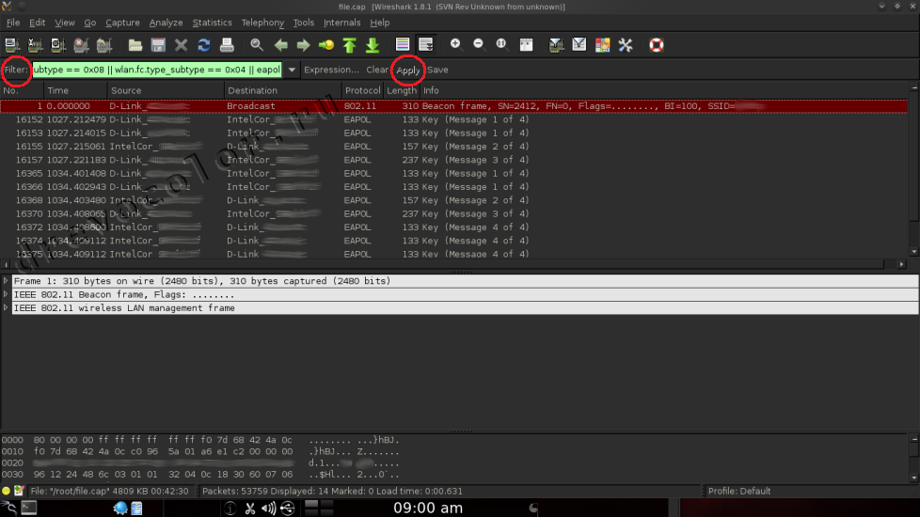Open the filter Expression dialog
The image size is (920, 517).
(x=331, y=70)
